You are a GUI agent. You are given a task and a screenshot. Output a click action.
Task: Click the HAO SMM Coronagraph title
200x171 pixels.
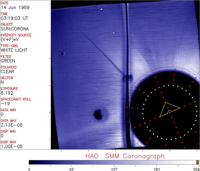tap(125, 156)
